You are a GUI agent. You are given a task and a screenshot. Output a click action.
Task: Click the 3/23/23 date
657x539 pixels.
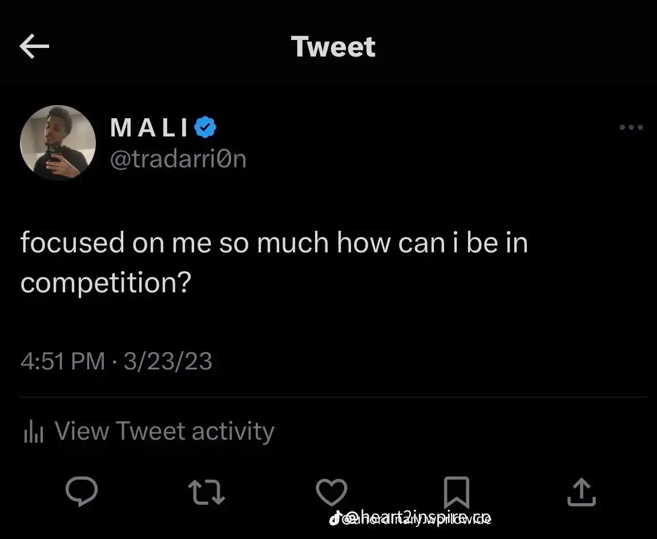168,361
